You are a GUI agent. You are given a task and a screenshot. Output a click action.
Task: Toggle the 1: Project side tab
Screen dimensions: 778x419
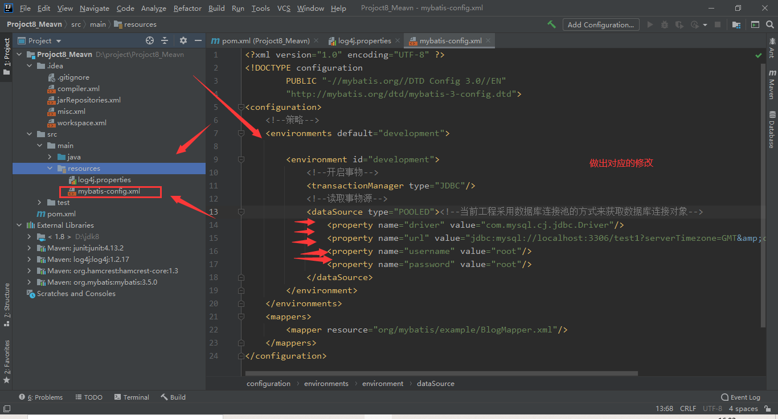(x=6, y=57)
